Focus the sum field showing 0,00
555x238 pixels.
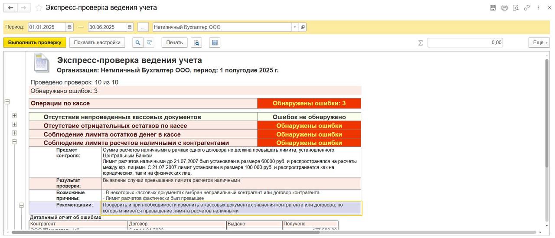[x=465, y=42]
